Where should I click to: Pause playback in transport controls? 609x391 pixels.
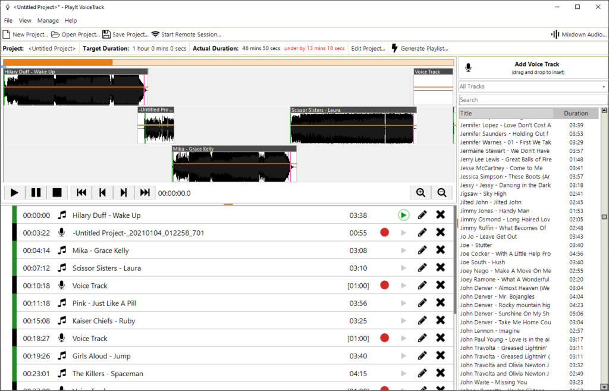(x=36, y=193)
